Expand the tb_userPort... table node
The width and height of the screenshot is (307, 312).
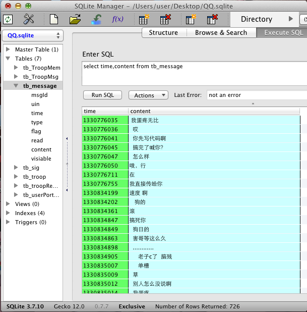click(16, 195)
